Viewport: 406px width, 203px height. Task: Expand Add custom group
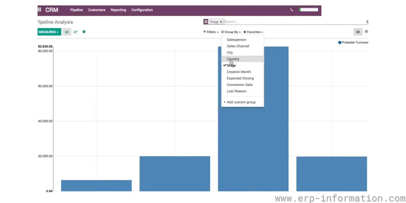click(242, 102)
